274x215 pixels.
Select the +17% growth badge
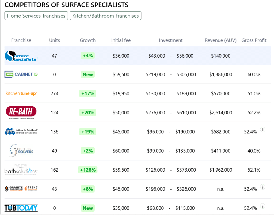point(87,93)
